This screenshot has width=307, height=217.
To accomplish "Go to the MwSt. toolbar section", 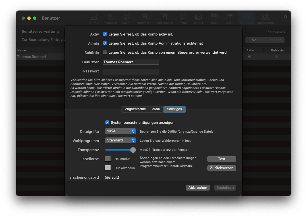I will point(127,19).
